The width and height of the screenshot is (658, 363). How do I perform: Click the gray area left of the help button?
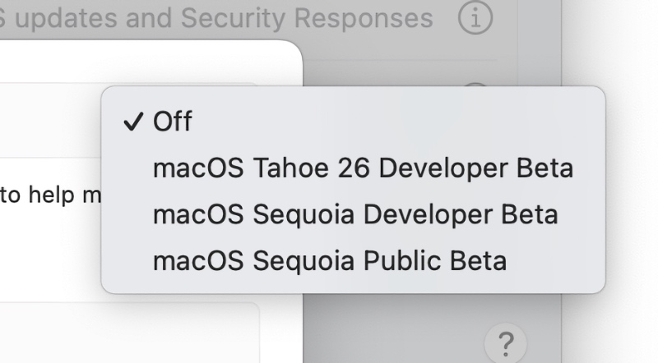point(395,337)
